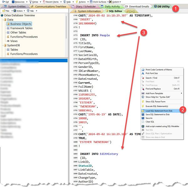
Task: Open the Add From Template submenu
Action: tap(162, 93)
